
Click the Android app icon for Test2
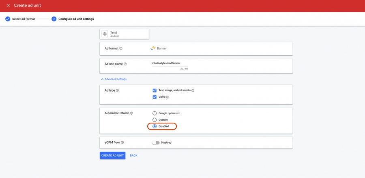[105, 34]
